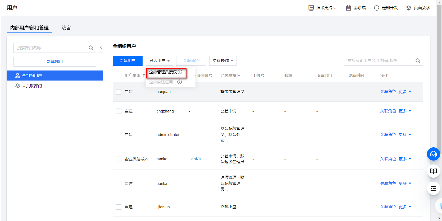Open the floating list menu button
The height and width of the screenshot is (221, 442).
coord(433,188)
